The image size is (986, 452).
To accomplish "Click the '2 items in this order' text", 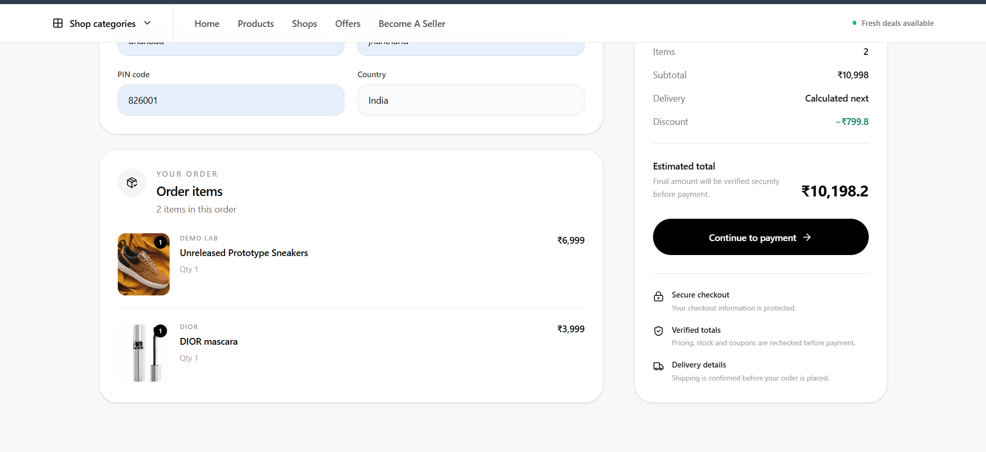I will coord(197,209).
